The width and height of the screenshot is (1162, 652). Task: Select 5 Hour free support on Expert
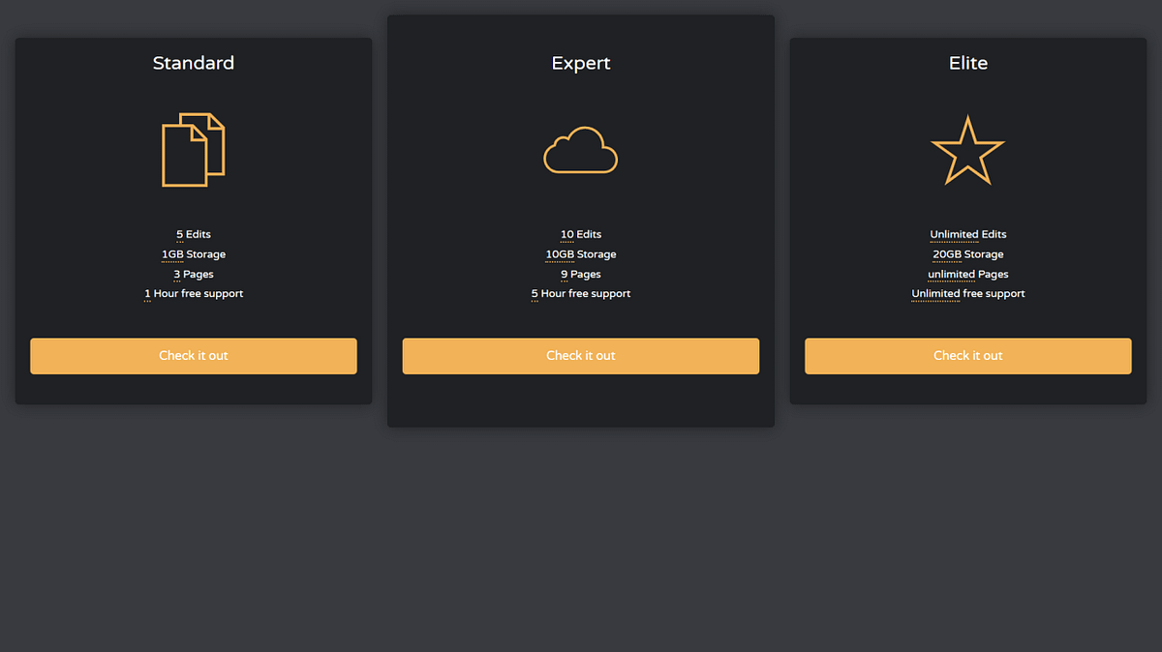580,293
